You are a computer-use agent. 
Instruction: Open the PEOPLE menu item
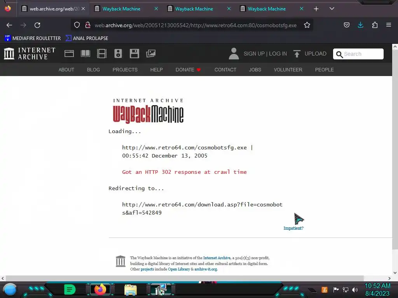[x=324, y=70]
